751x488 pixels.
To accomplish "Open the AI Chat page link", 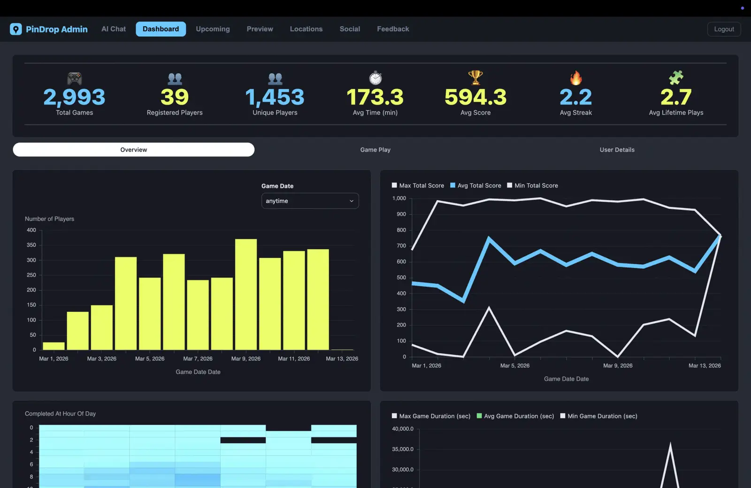I will click(x=114, y=29).
